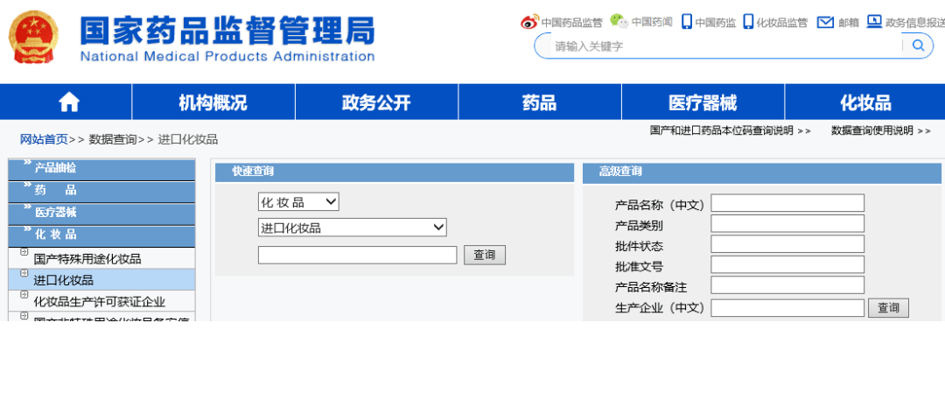Open the 机构概况 menu
The height and width of the screenshot is (393, 945).
[x=213, y=102]
